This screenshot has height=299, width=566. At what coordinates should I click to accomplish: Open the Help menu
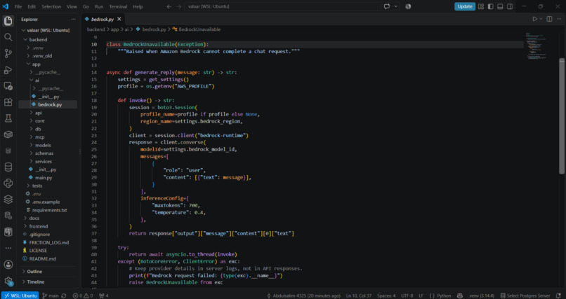pos(138,6)
